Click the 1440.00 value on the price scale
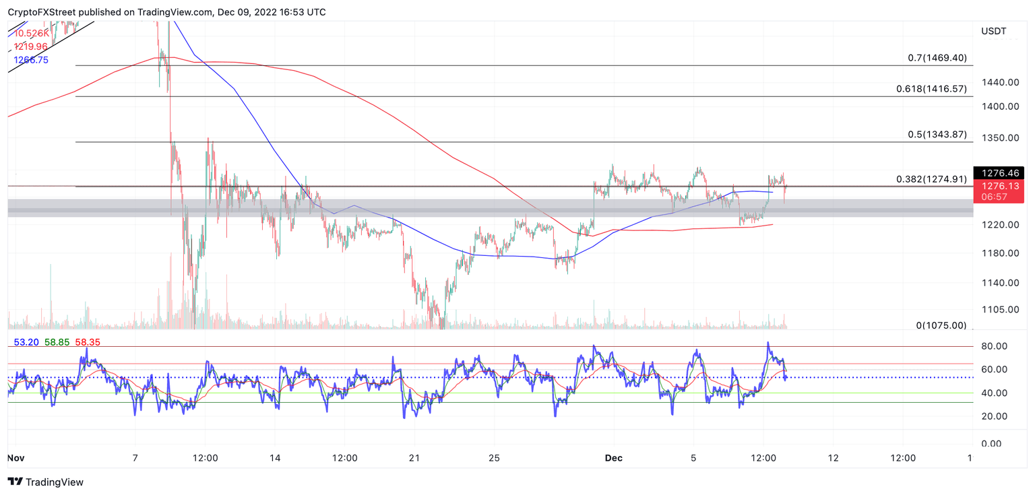The width and height of the screenshot is (1035, 495). click(x=1000, y=82)
